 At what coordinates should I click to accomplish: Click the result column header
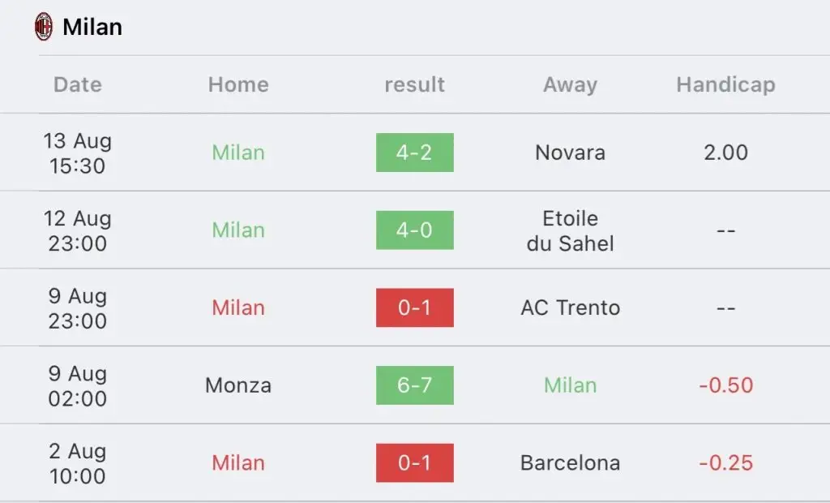click(414, 85)
